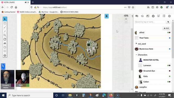Zoom out with the minus button
Image resolution: width=174 pixels, height=98 pixels.
tap(126, 22)
